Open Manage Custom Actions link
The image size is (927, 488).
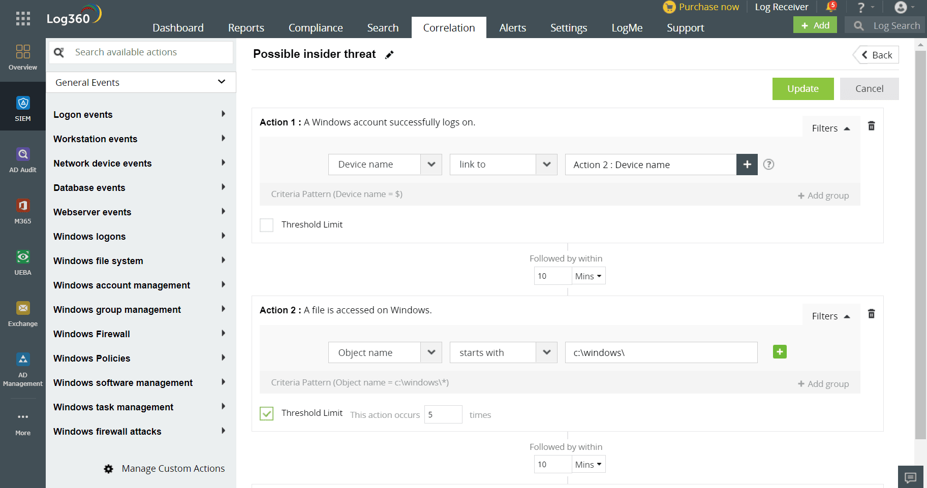173,469
